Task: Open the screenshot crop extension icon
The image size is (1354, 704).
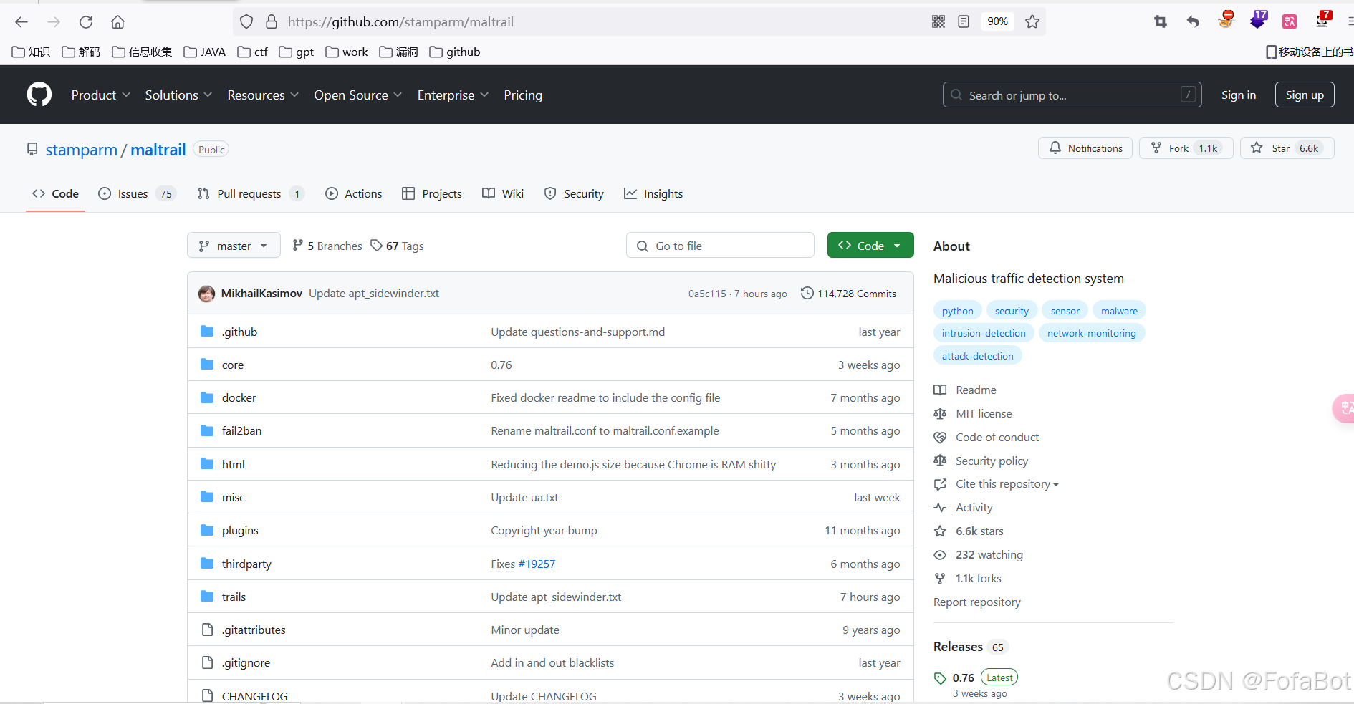Action: click(x=1161, y=21)
